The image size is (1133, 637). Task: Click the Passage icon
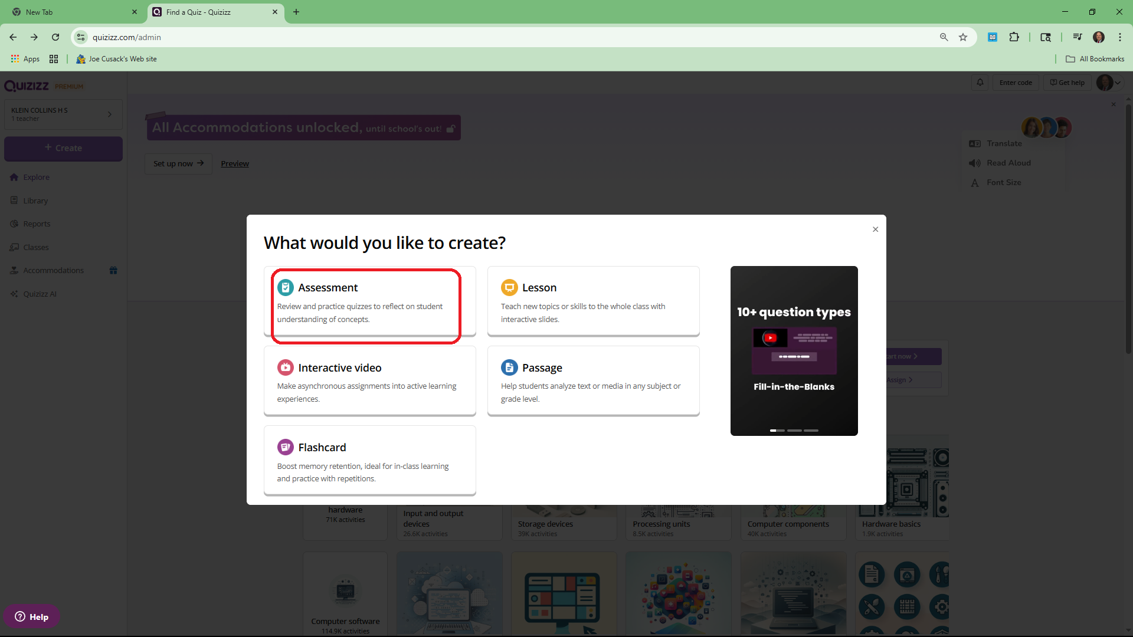(x=509, y=367)
